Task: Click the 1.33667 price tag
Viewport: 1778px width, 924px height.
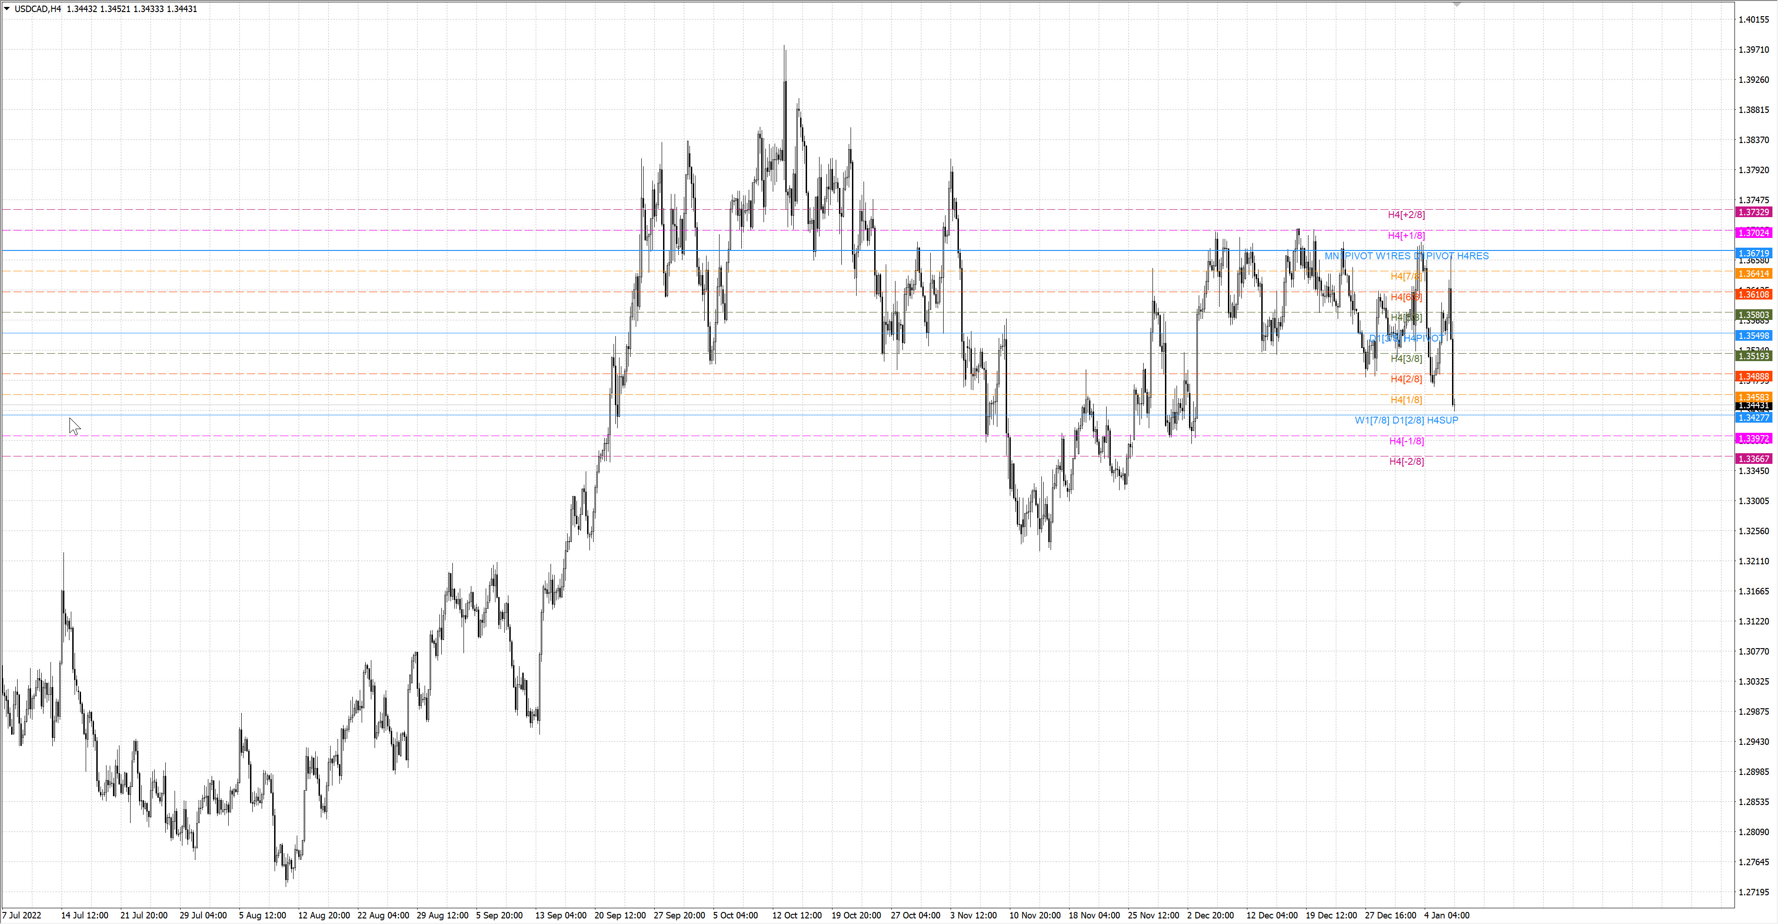Action: click(x=1753, y=459)
